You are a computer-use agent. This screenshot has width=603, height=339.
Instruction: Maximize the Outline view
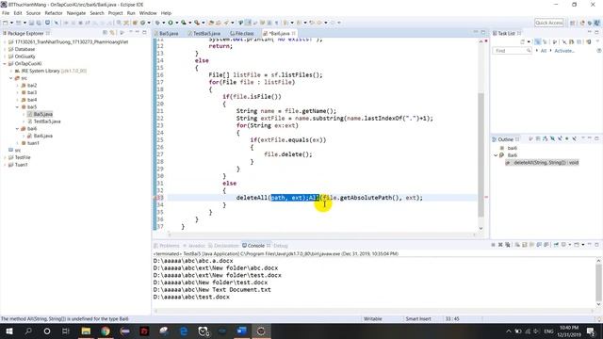pos(596,138)
